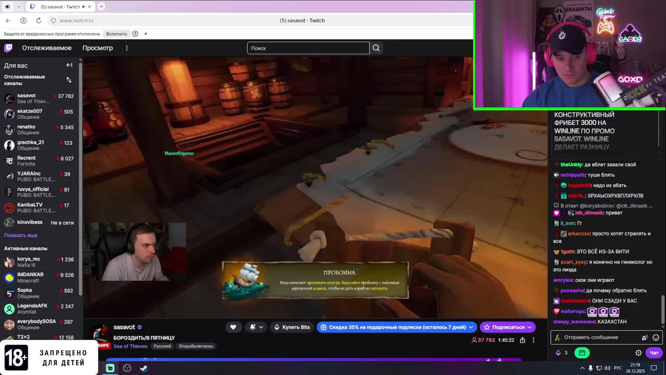Open the Подписаться subscribe dropdown

click(x=508, y=327)
